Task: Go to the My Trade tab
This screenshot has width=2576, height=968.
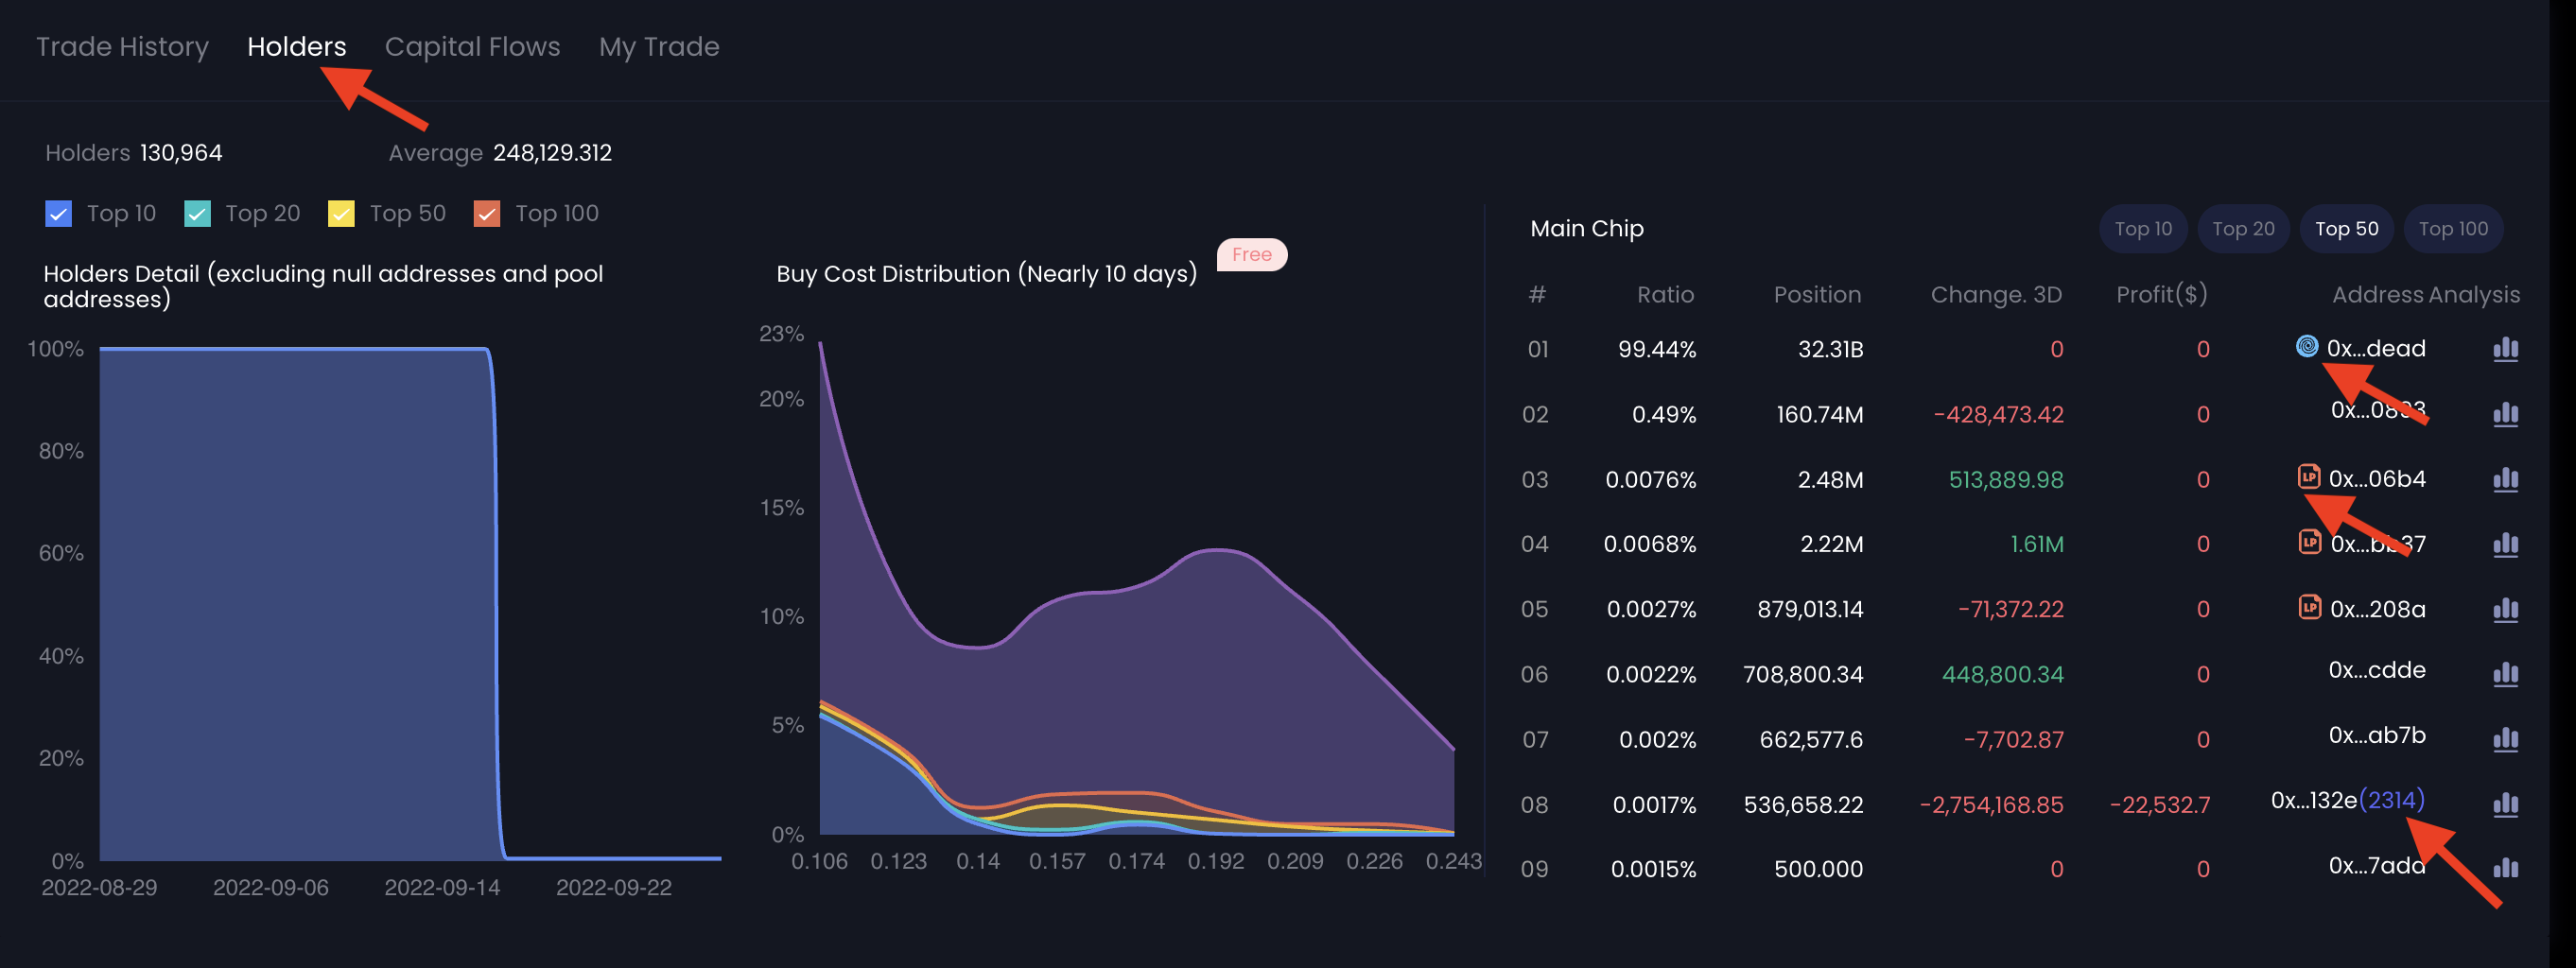Action: [x=658, y=47]
